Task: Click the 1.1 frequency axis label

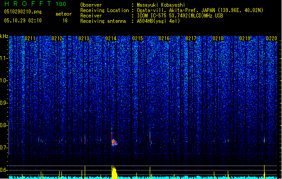Action: (4, 58)
